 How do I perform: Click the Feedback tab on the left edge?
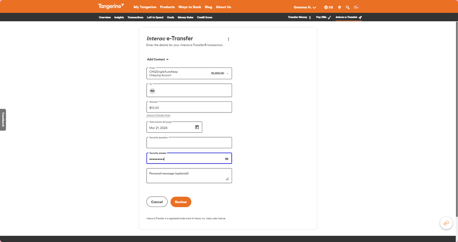tap(3, 119)
